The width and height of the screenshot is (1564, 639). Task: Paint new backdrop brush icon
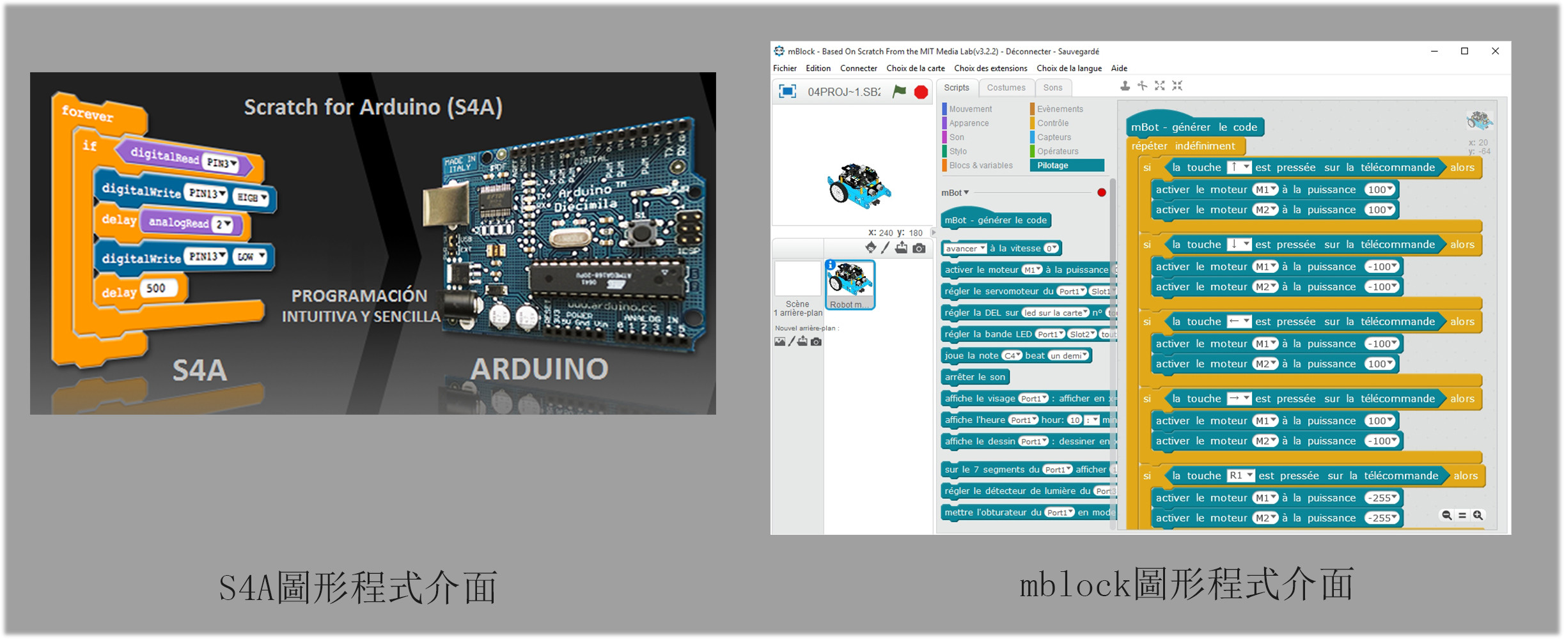[792, 342]
